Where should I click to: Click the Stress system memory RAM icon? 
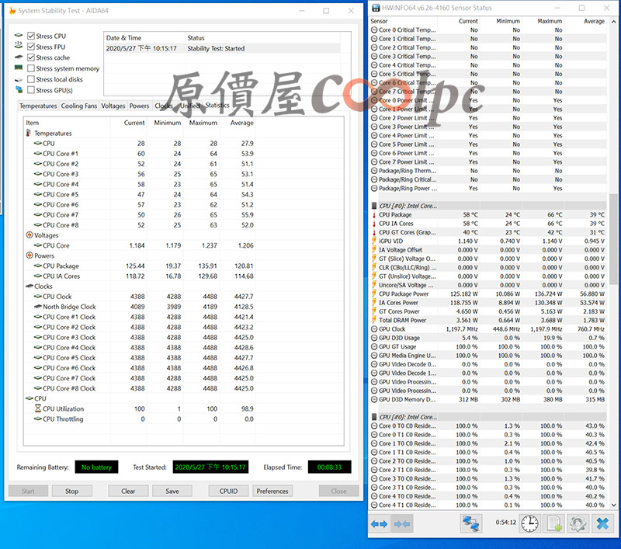click(18, 68)
